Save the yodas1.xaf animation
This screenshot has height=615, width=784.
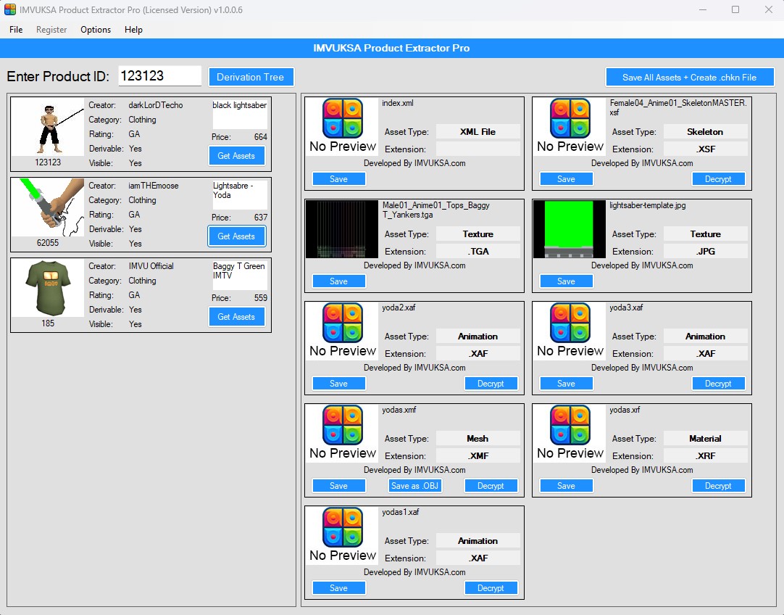(x=338, y=588)
